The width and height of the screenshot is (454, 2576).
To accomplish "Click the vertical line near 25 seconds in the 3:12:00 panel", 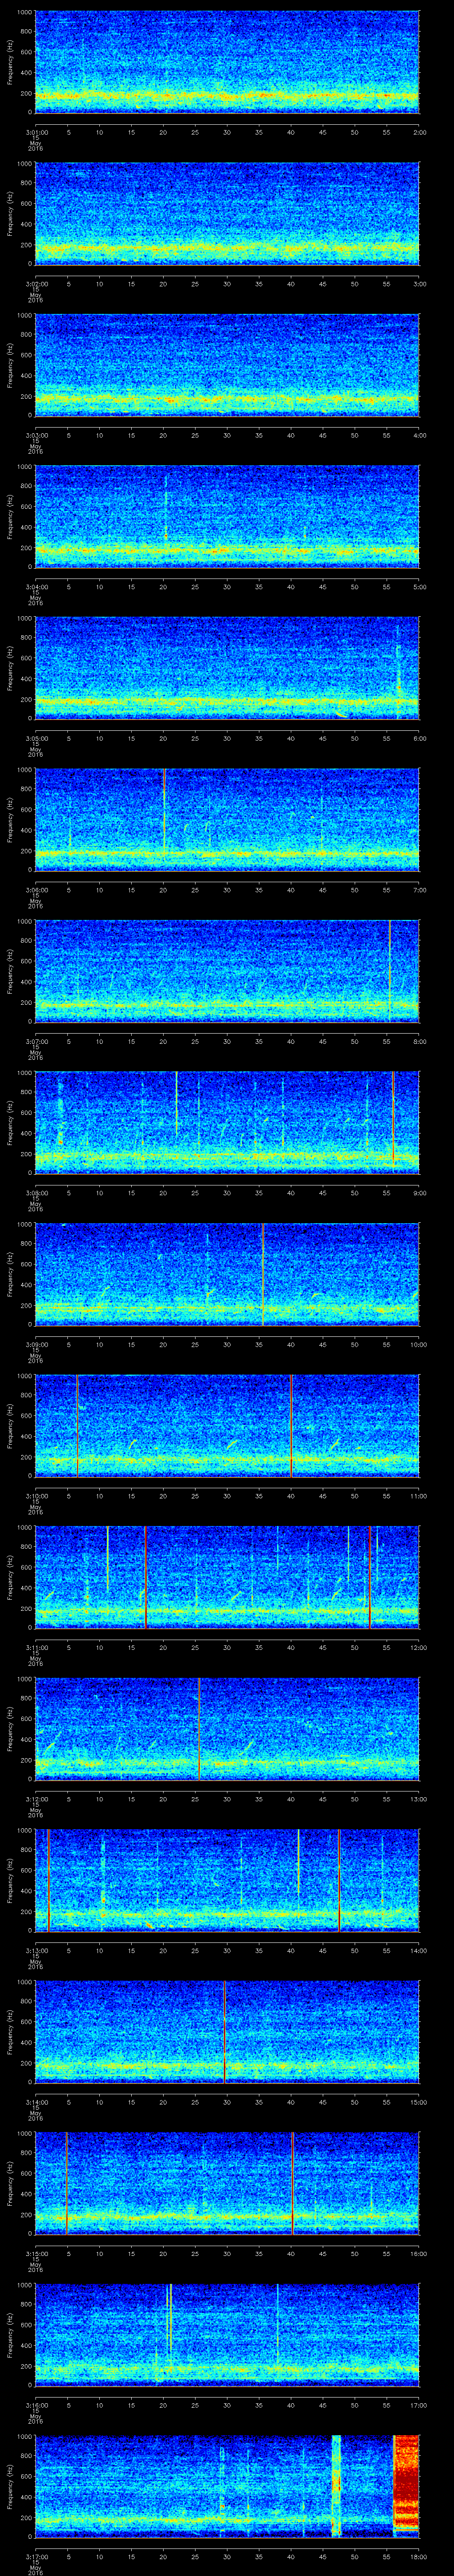I will pos(200,1727).
